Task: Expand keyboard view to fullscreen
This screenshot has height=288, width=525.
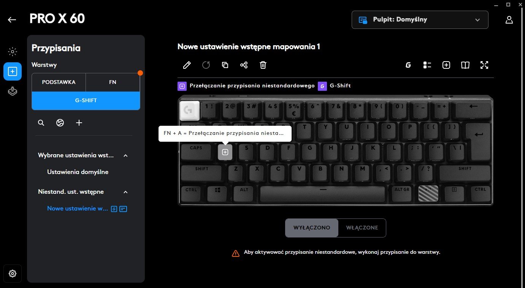Action: [484, 65]
